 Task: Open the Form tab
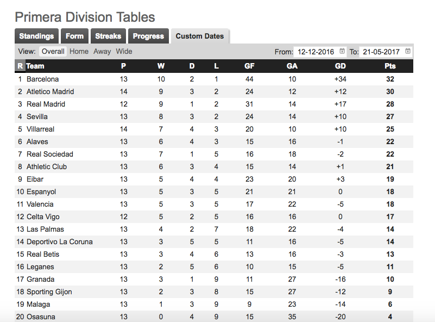pos(74,36)
